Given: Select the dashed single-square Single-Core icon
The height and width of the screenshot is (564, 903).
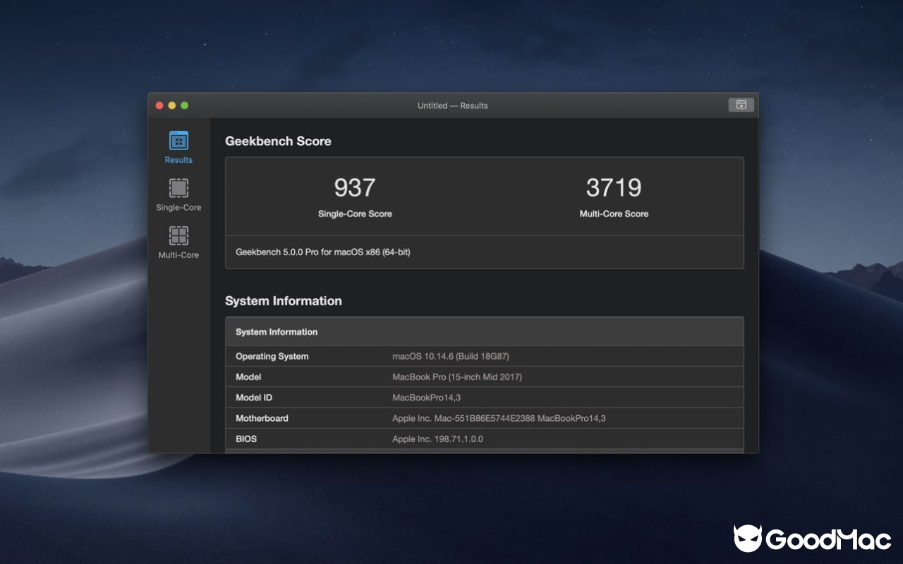Looking at the screenshot, I should [178, 188].
